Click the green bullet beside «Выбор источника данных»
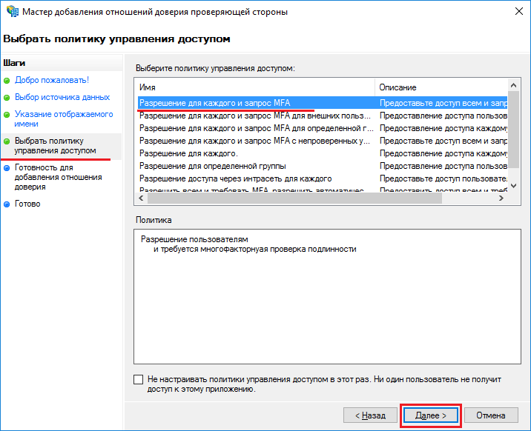The height and width of the screenshot is (431, 531). [x=7, y=97]
